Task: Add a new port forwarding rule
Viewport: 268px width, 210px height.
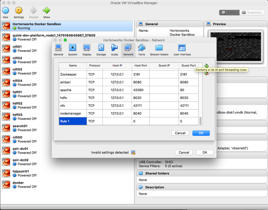Action: (x=206, y=65)
